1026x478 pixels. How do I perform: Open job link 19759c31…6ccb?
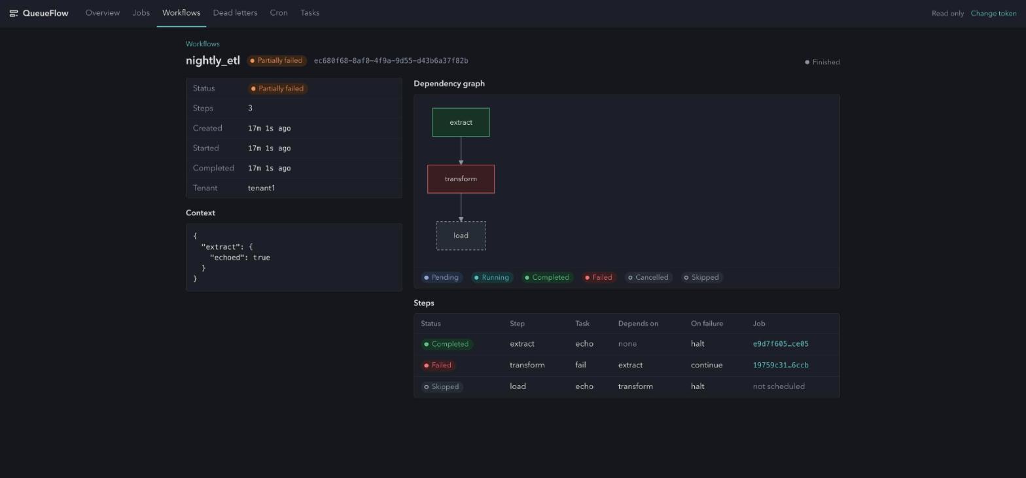click(781, 366)
